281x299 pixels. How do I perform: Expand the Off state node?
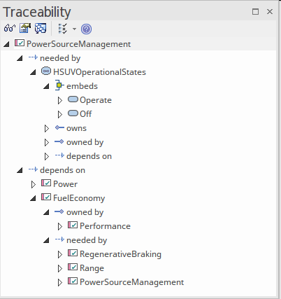(x=60, y=114)
